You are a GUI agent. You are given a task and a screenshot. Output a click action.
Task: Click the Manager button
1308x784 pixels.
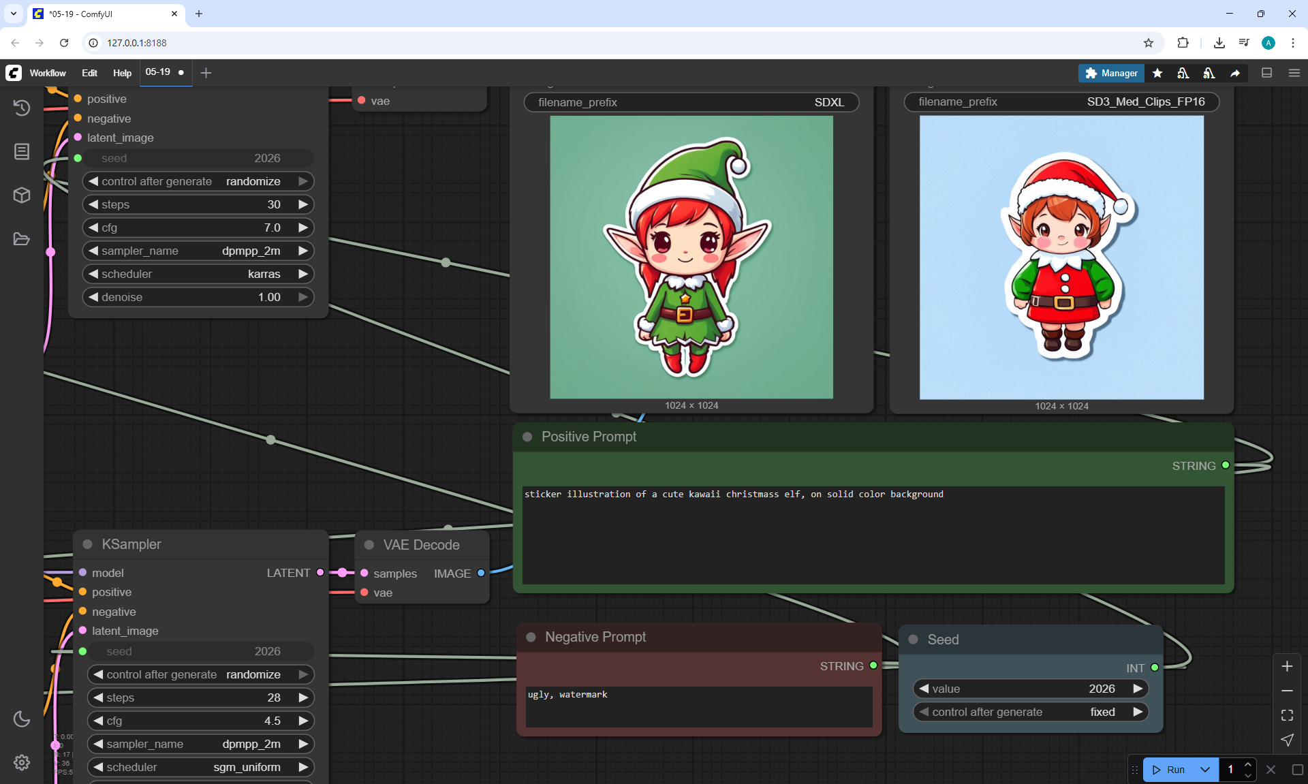click(1111, 73)
